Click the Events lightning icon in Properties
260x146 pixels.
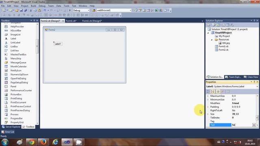[223, 91]
